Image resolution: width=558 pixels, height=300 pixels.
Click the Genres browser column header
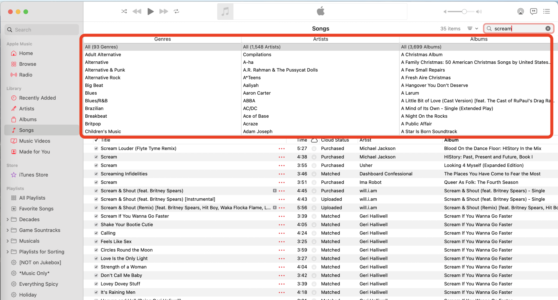pyautogui.click(x=162, y=39)
